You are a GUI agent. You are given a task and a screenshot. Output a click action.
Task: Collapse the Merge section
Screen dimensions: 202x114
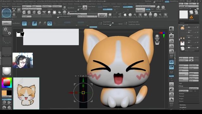(181, 86)
